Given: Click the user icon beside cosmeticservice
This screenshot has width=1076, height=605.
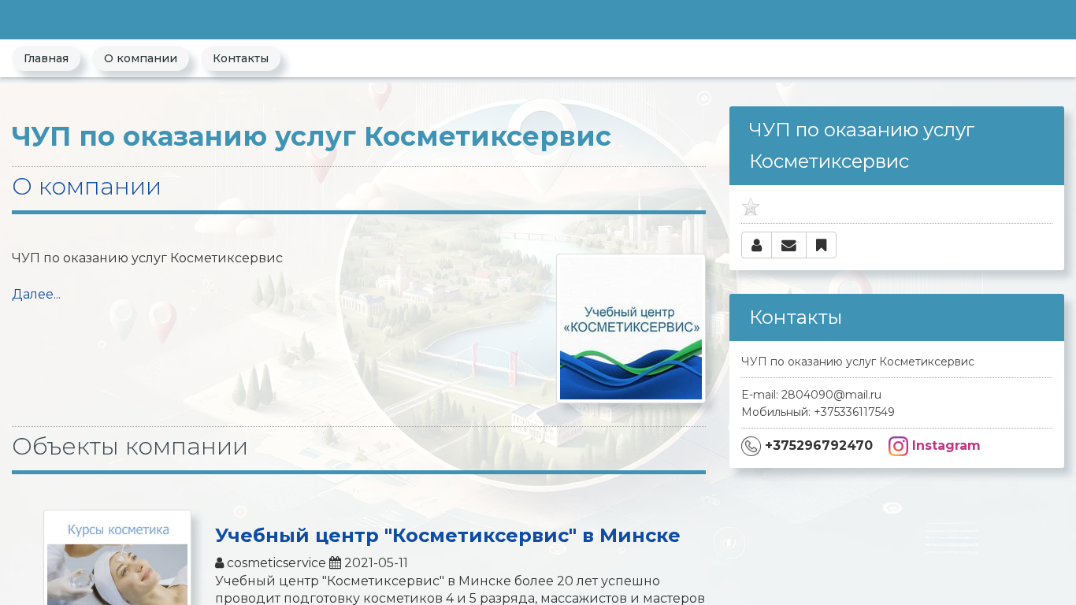Looking at the screenshot, I should click(x=220, y=563).
